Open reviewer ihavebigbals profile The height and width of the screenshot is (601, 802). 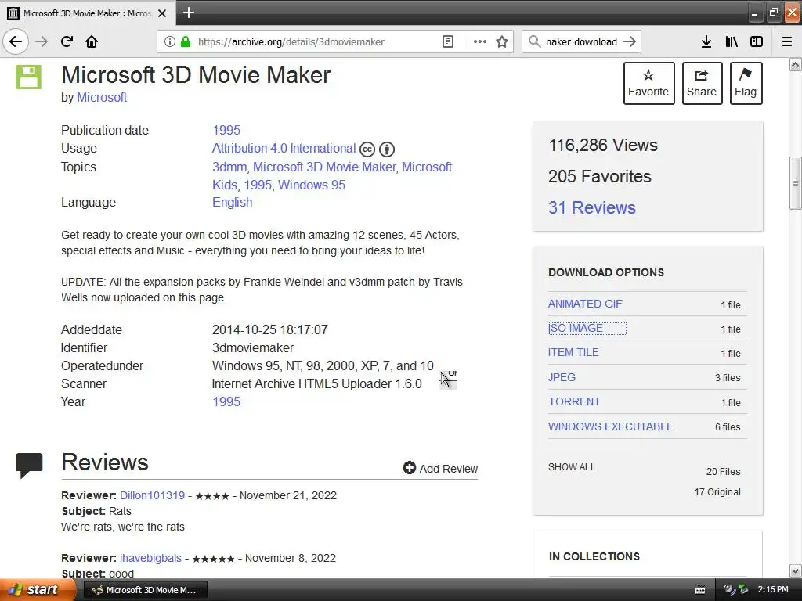tap(150, 558)
